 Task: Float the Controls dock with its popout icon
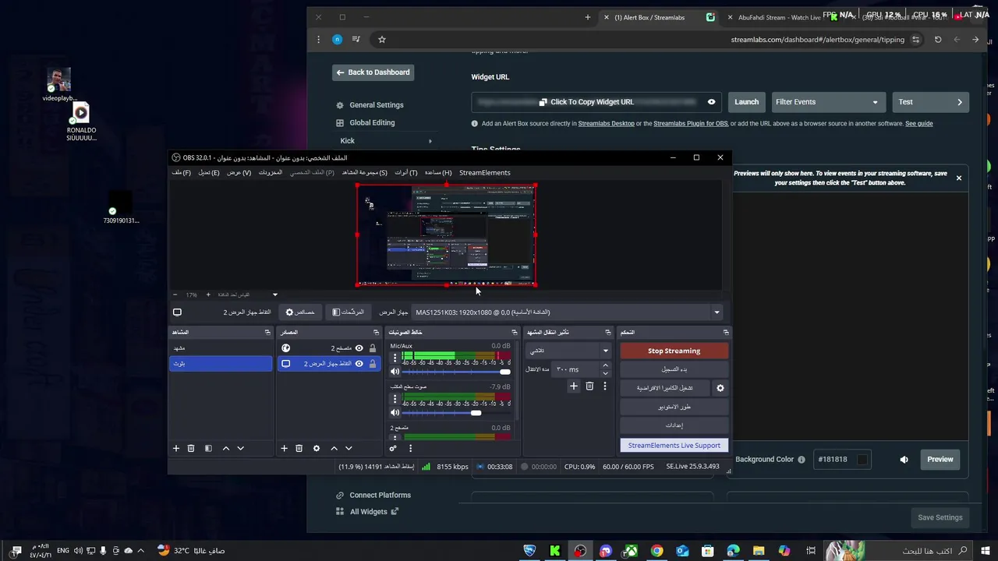(726, 333)
